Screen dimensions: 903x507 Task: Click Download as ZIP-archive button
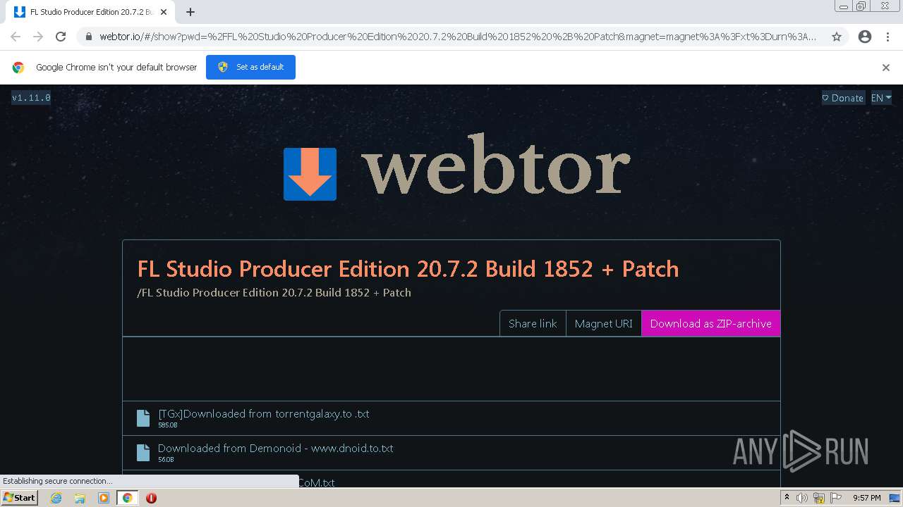click(x=710, y=323)
